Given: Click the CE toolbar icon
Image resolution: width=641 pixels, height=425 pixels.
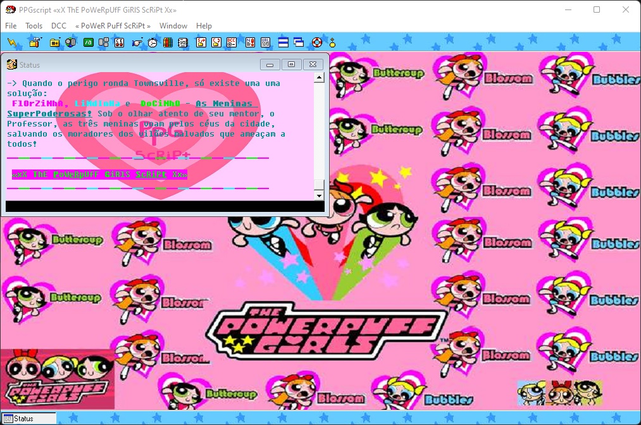Looking at the screenshot, I should coord(120,42).
